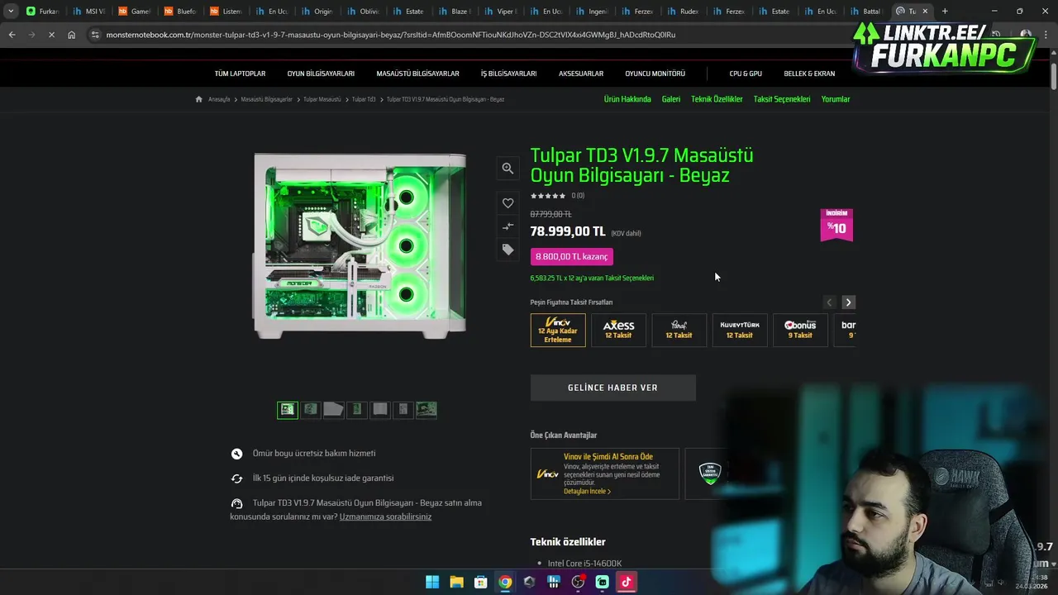This screenshot has width=1058, height=595.
Task: Add product to favorites heart icon
Action: pyautogui.click(x=508, y=202)
